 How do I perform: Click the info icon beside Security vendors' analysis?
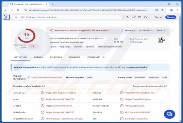(x=43, y=86)
